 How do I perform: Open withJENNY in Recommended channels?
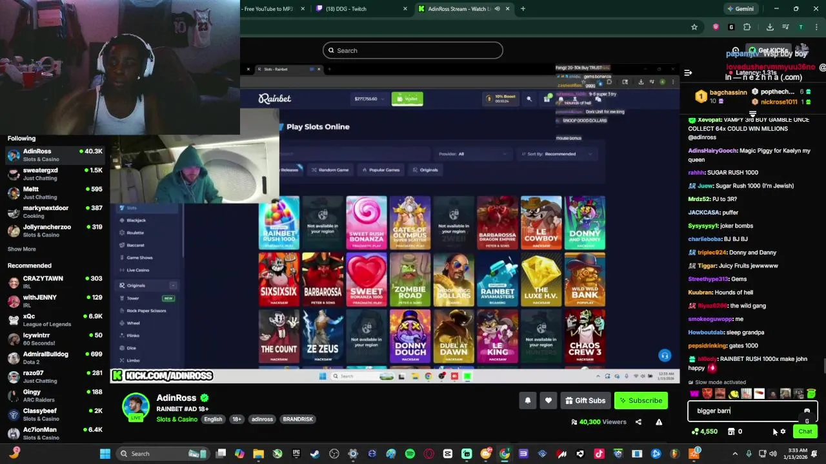54,301
